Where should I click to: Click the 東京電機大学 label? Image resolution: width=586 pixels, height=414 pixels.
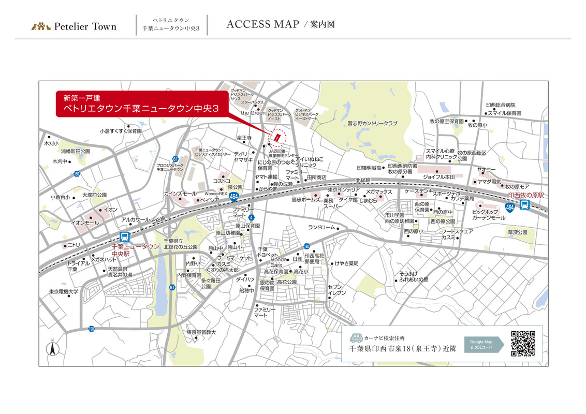tap(64, 292)
